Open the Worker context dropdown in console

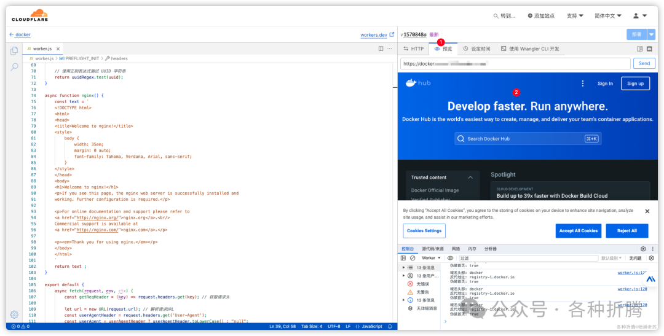point(431,258)
